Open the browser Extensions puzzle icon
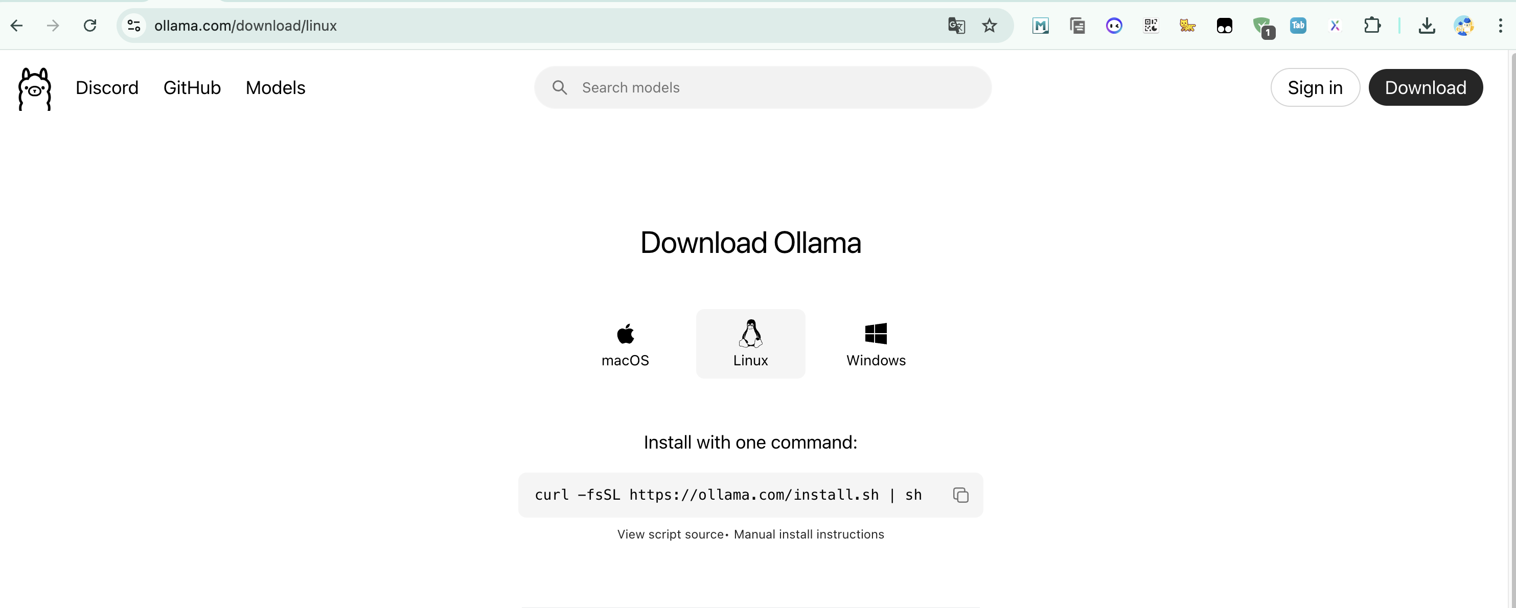1516x608 pixels. tap(1372, 26)
